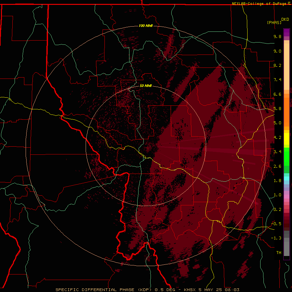
Task: Click the TH label on the color scale
Action: (279, 253)
